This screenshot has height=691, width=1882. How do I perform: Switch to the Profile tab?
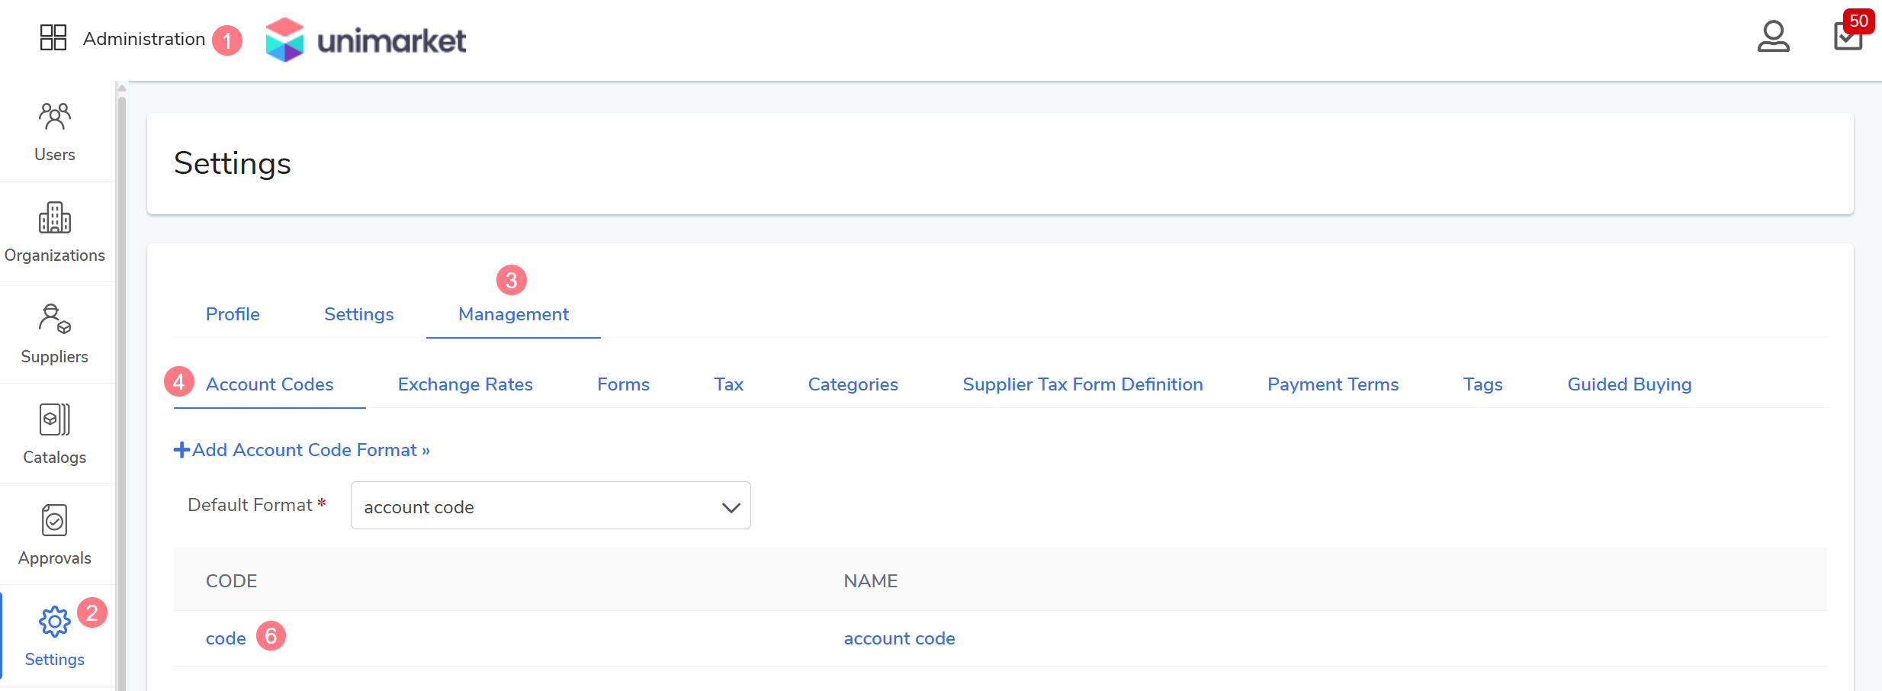click(233, 314)
